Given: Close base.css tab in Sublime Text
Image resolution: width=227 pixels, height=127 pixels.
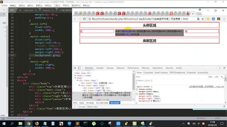Looking at the screenshot, I should click(53, 10).
